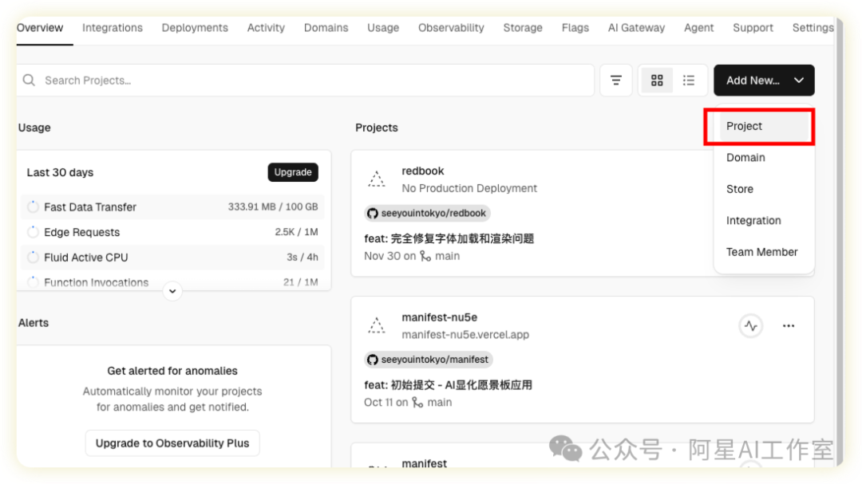Click the GitHub icon on seeyouintokyo/manifest

click(373, 360)
